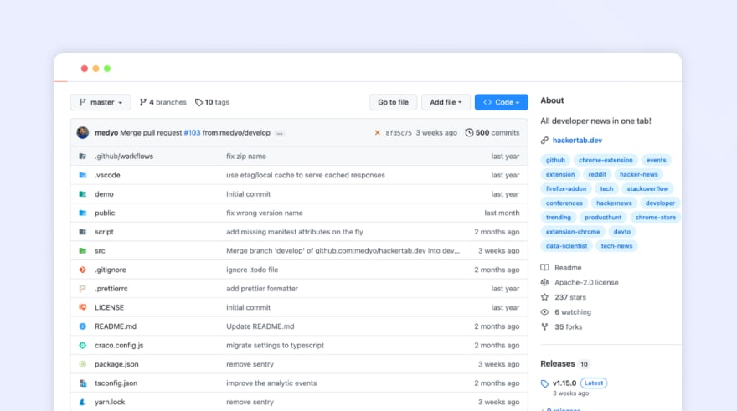Select the github topic tag
This screenshot has height=411, width=737.
(555, 160)
